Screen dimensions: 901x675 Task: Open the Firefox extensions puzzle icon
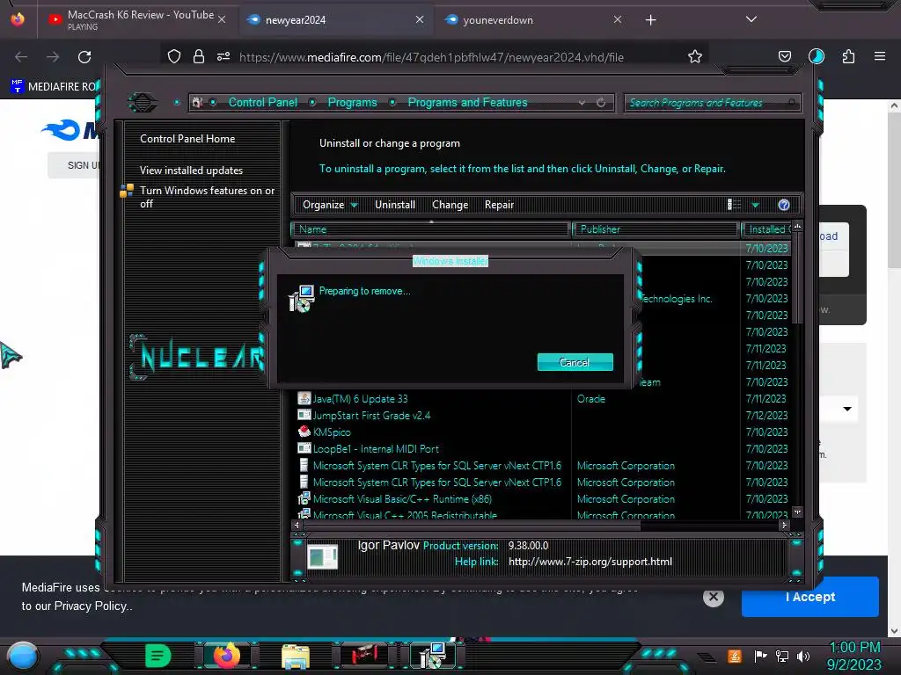(848, 56)
